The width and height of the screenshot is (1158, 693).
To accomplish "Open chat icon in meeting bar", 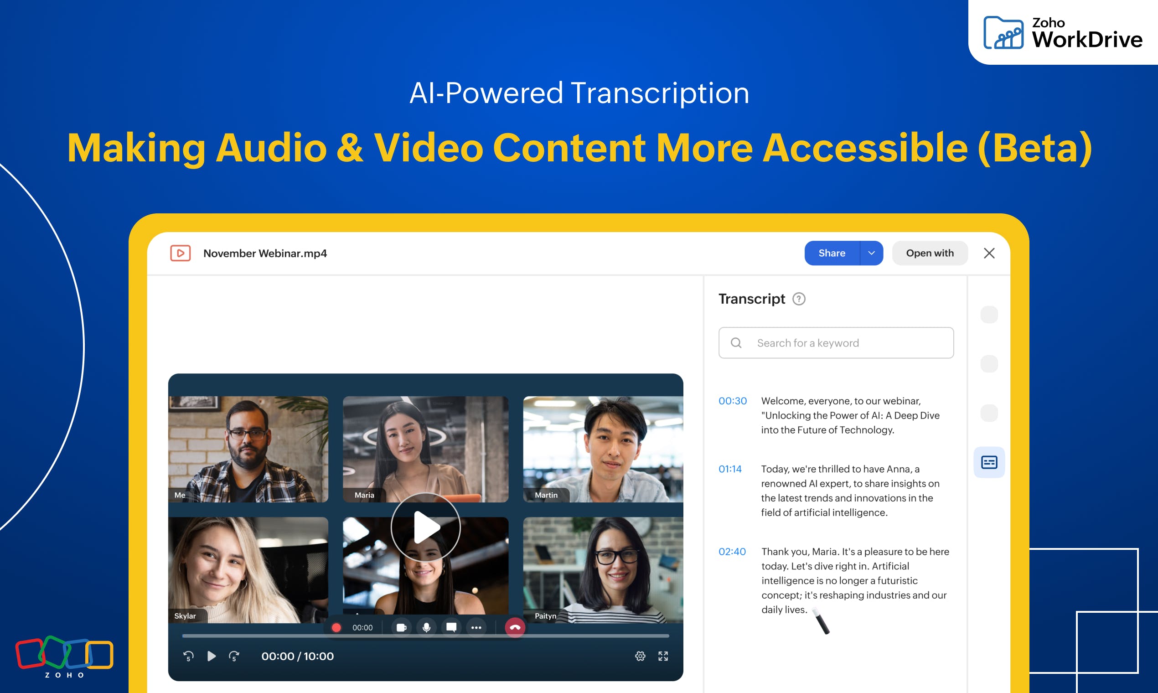I will point(451,627).
